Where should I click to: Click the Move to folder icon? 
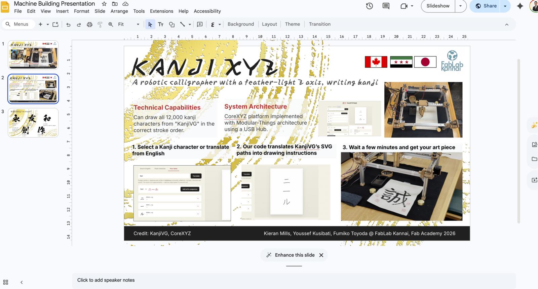[115, 4]
